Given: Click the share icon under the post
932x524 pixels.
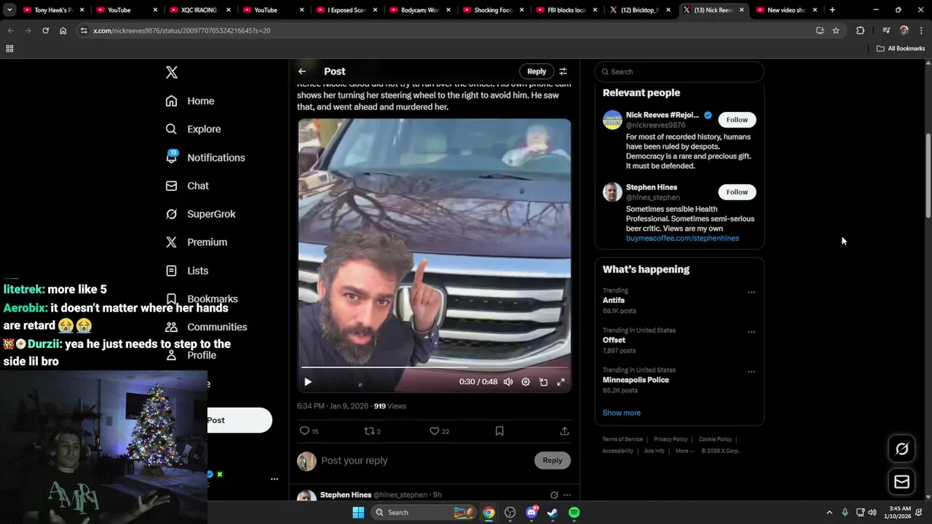Looking at the screenshot, I should click(x=564, y=431).
